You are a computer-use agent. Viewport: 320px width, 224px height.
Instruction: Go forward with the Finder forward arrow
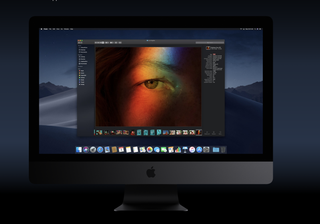coord(81,43)
